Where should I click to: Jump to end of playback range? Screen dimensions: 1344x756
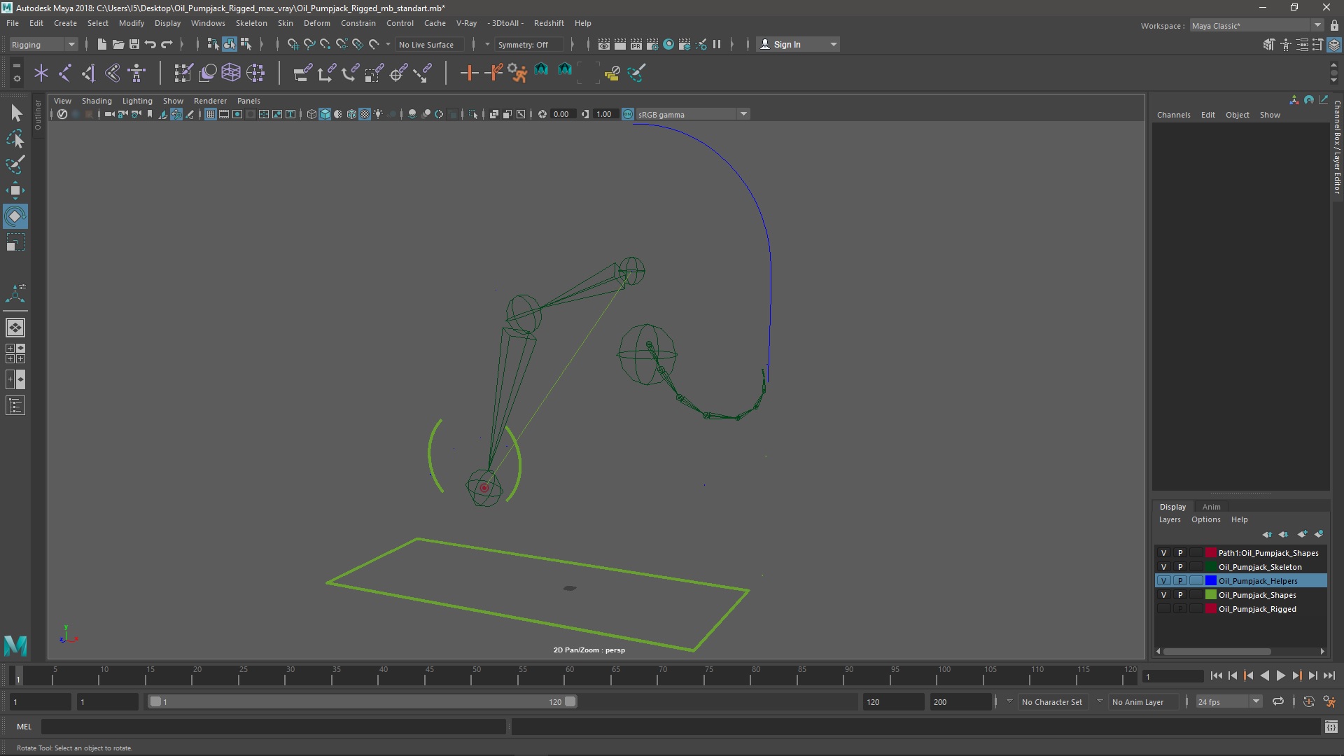[1329, 675]
